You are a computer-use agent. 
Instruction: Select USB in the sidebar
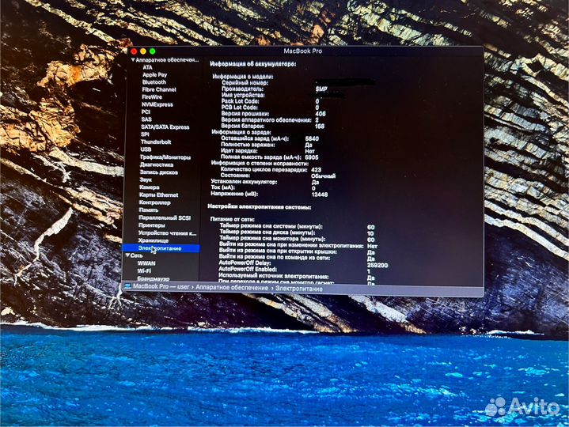pos(146,149)
